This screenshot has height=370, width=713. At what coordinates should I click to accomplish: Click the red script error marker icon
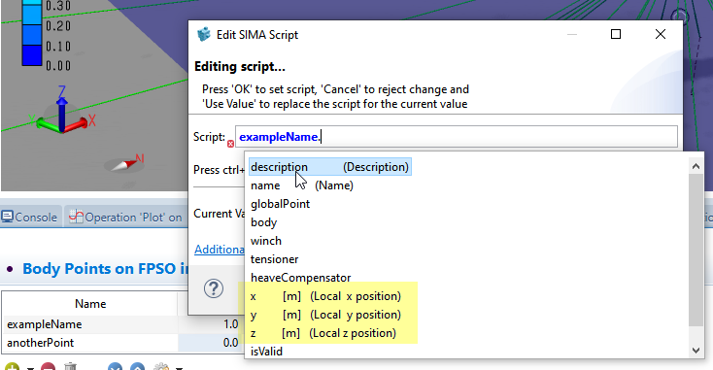coord(230,144)
